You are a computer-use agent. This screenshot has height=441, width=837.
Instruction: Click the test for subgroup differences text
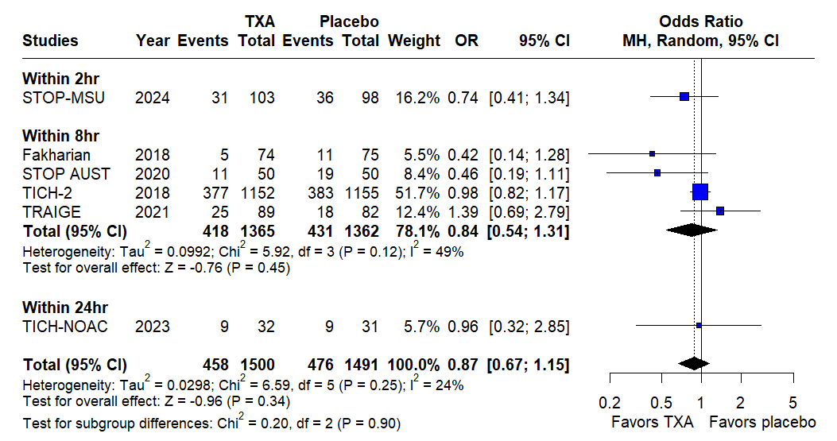[x=211, y=423]
